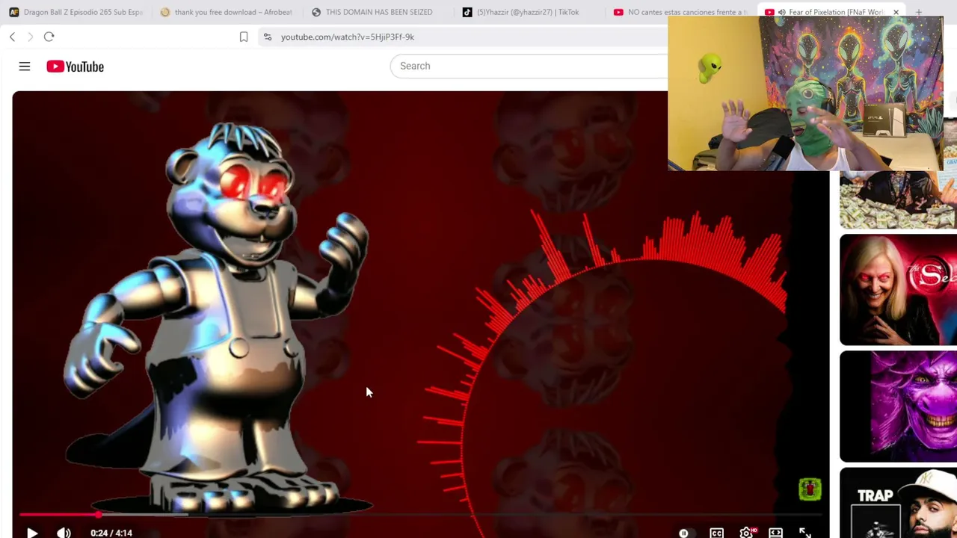Click the browser forward arrow
The height and width of the screenshot is (538, 957).
[x=30, y=37]
